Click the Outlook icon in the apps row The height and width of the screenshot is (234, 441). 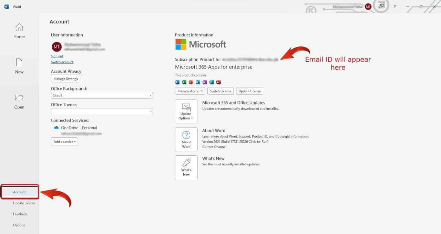197,82
